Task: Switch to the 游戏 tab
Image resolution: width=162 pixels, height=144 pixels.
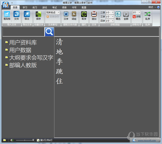Action: click(44, 7)
